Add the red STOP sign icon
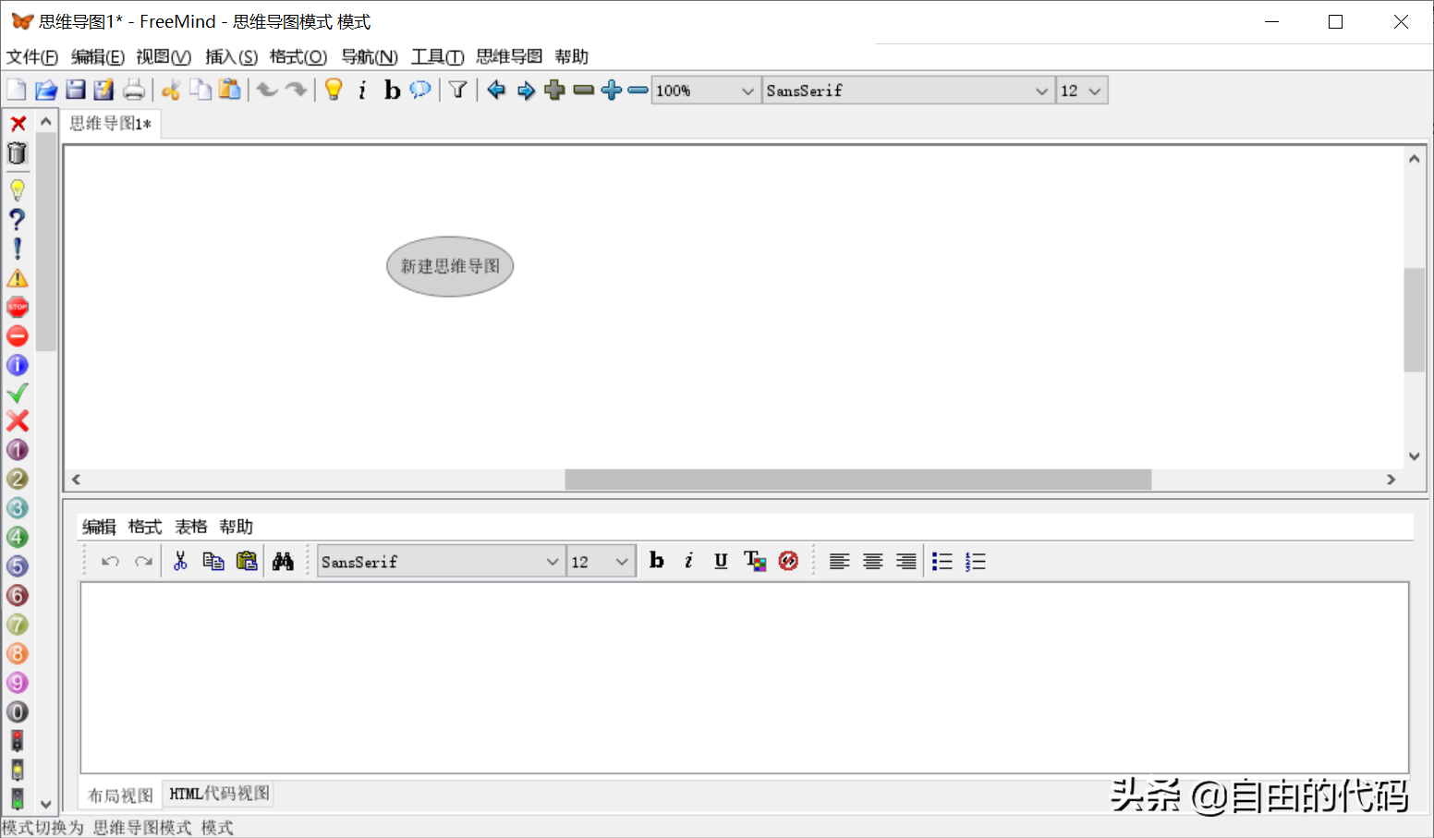The image size is (1434, 838). pos(18,307)
